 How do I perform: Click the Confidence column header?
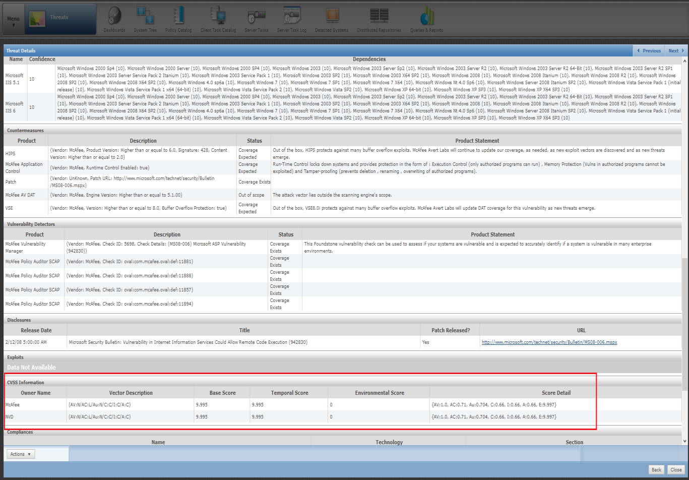(x=42, y=59)
